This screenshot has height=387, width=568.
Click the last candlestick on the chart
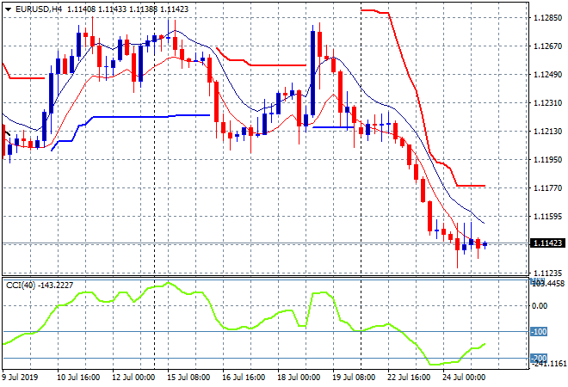point(485,244)
